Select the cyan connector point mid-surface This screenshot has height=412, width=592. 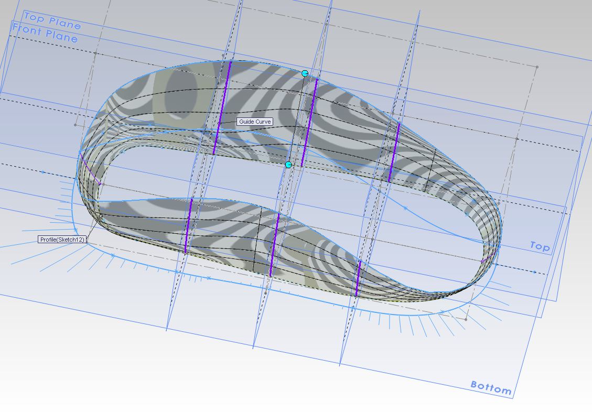pos(288,164)
